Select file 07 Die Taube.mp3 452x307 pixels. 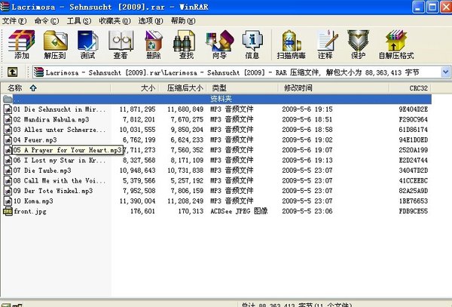(x=42, y=170)
